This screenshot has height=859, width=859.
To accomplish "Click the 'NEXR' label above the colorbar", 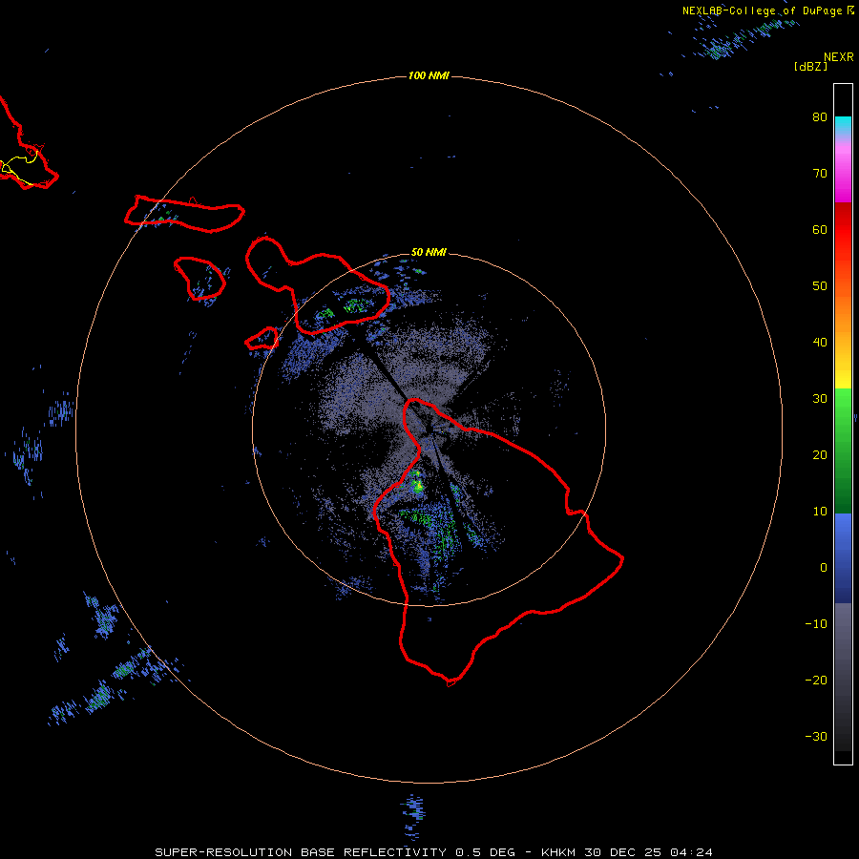I will 839,57.
